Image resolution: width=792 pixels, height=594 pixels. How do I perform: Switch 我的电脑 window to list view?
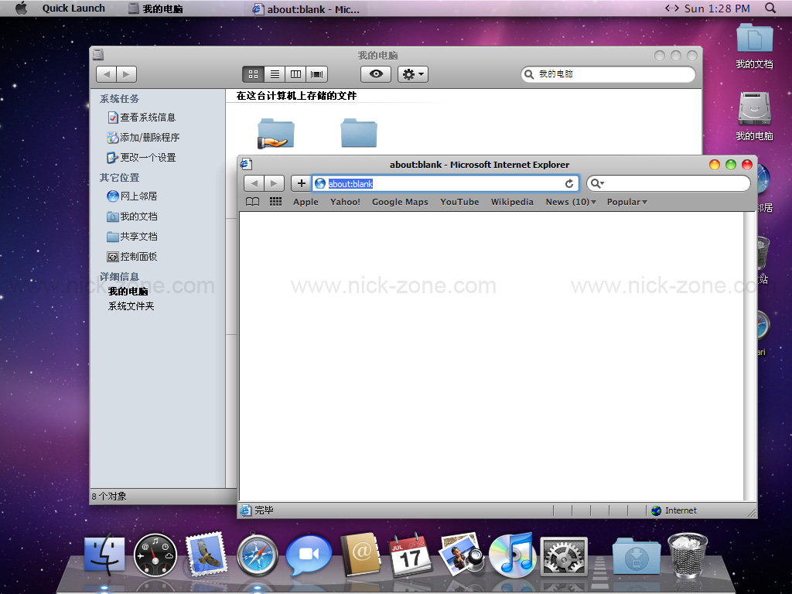click(x=275, y=74)
